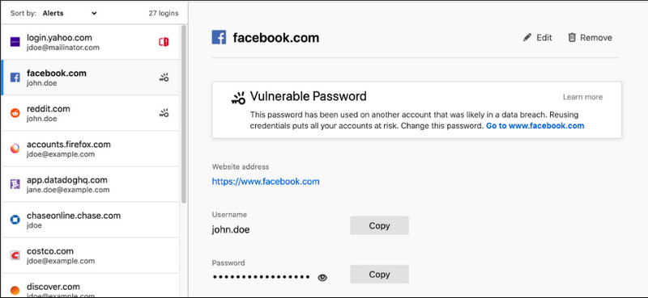Click the vulnerable key icon in facebook.com row
The width and height of the screenshot is (648, 298).
[x=164, y=78]
